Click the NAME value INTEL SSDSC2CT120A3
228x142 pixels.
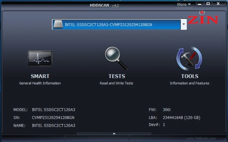54,126
